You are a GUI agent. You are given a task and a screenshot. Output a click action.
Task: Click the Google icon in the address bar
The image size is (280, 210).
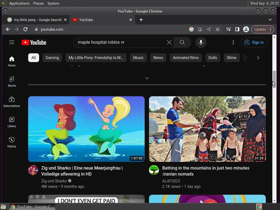pos(191,29)
